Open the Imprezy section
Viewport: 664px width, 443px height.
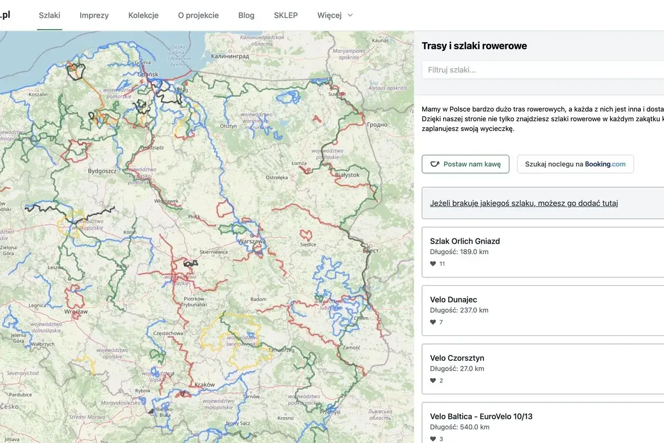coord(94,15)
